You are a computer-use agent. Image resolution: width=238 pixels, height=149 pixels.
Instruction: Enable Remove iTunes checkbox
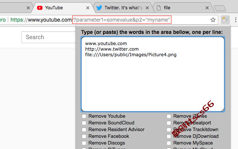coord(169,116)
